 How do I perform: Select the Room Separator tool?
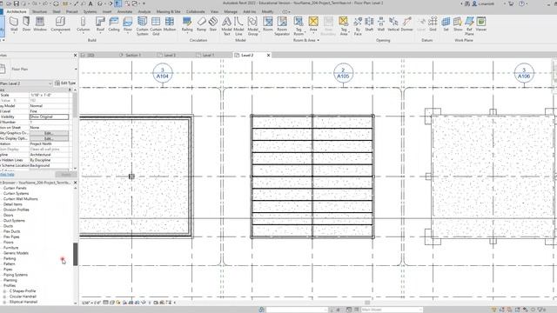tap(282, 25)
